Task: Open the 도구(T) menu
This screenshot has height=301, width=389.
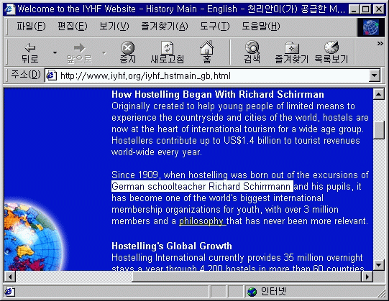Action: tap(215, 27)
